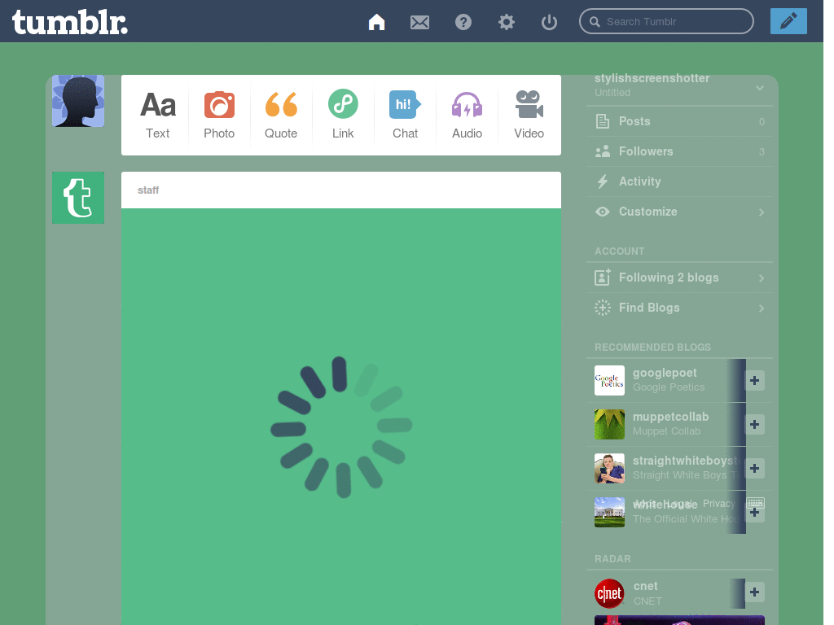Open the muppetcollab Kermit thumbnail
Viewport: 834px width, 625px height.
click(x=609, y=424)
